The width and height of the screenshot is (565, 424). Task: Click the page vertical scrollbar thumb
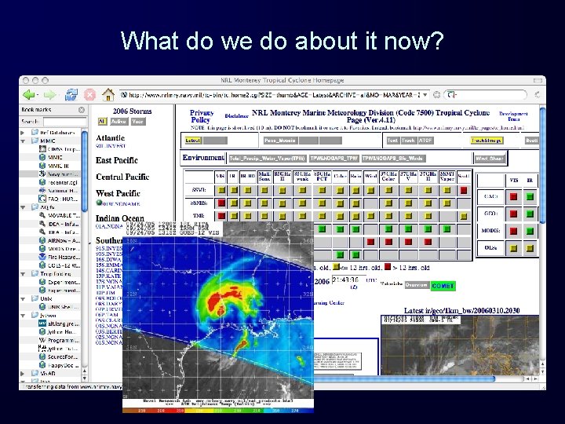pos(543,164)
